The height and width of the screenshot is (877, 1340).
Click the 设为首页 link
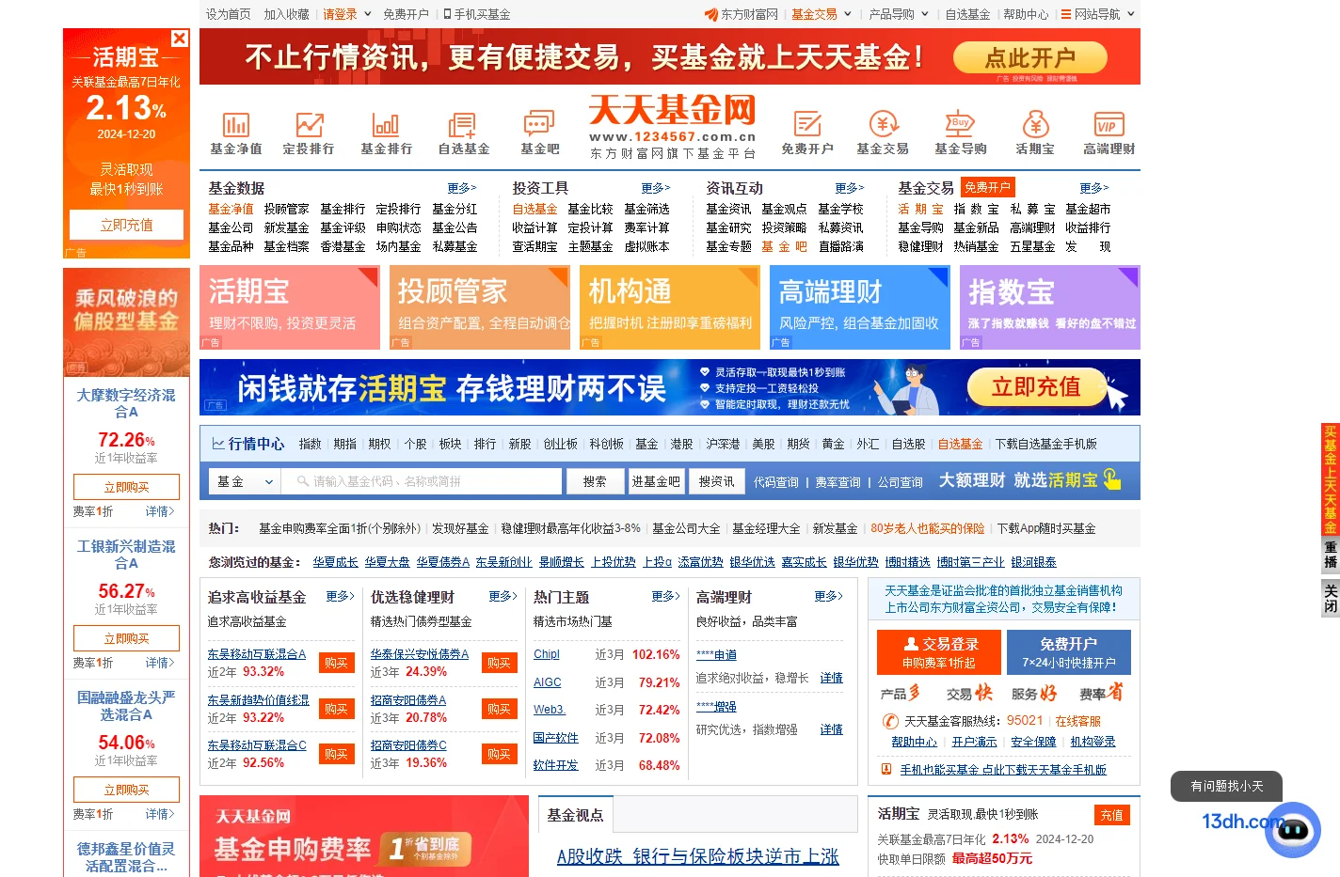pyautogui.click(x=229, y=14)
